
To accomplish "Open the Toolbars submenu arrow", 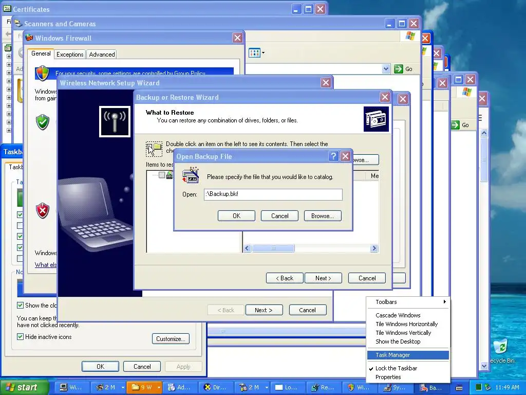I will click(x=444, y=301).
